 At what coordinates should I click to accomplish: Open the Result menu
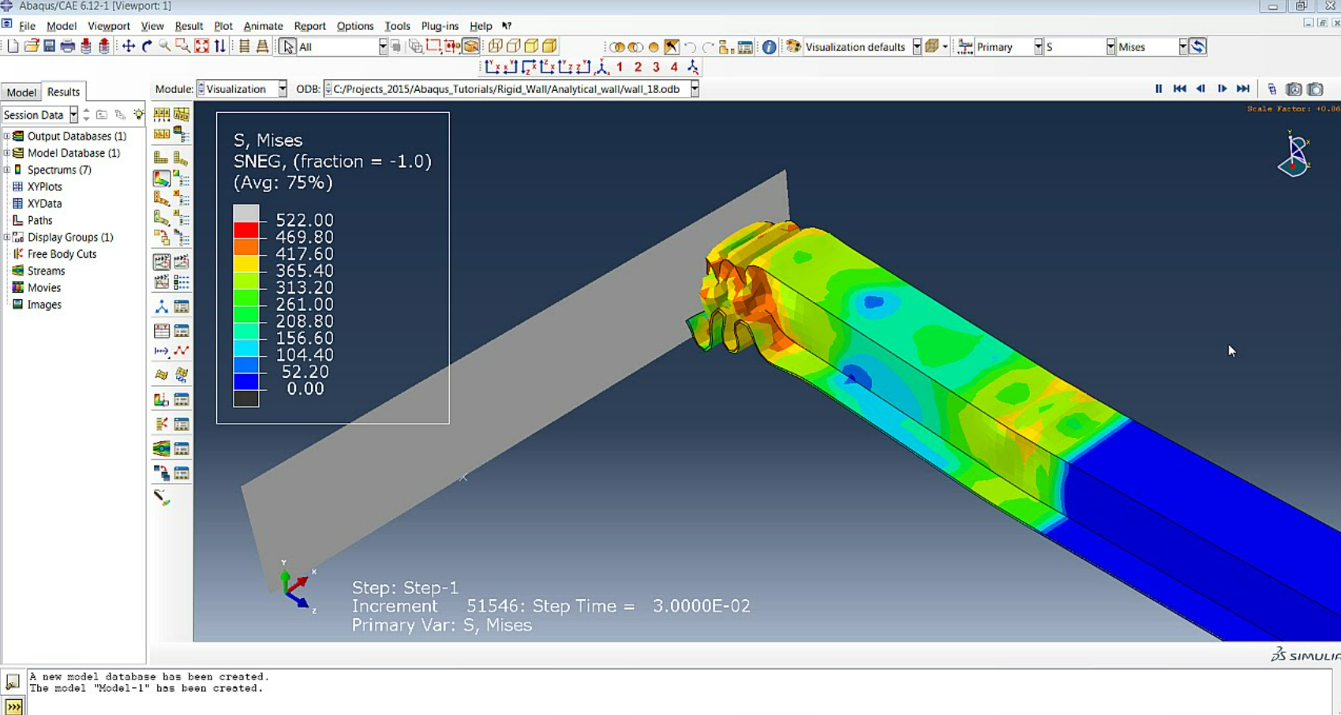click(189, 26)
